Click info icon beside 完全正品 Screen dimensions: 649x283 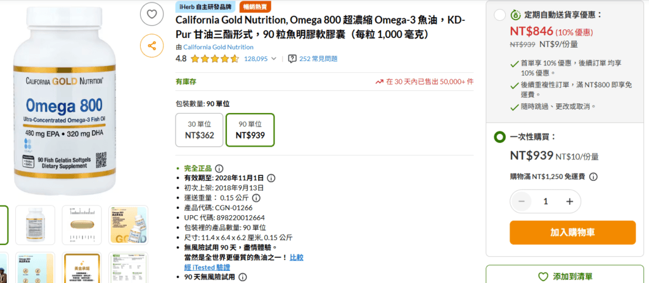tap(219, 169)
